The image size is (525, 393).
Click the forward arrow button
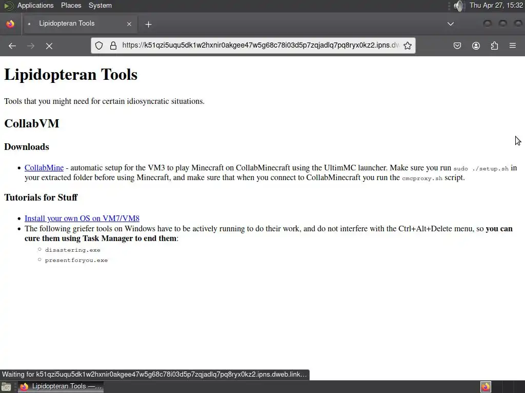[x=30, y=46]
